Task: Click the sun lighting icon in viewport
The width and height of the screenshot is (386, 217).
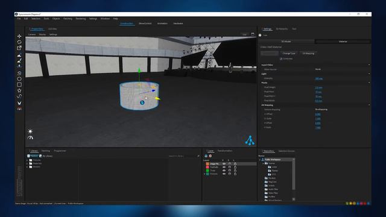Action: (x=30, y=131)
